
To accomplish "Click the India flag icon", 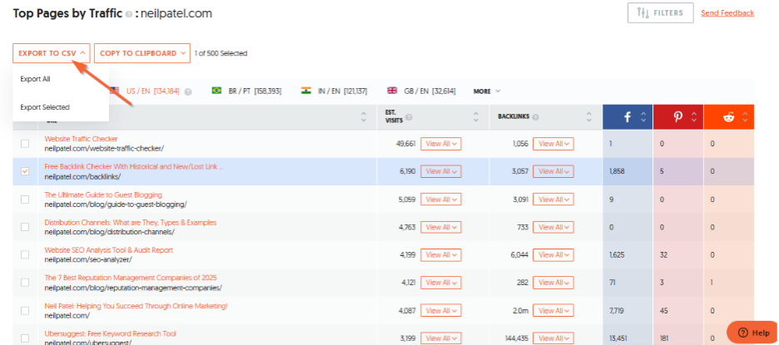I will coord(305,91).
